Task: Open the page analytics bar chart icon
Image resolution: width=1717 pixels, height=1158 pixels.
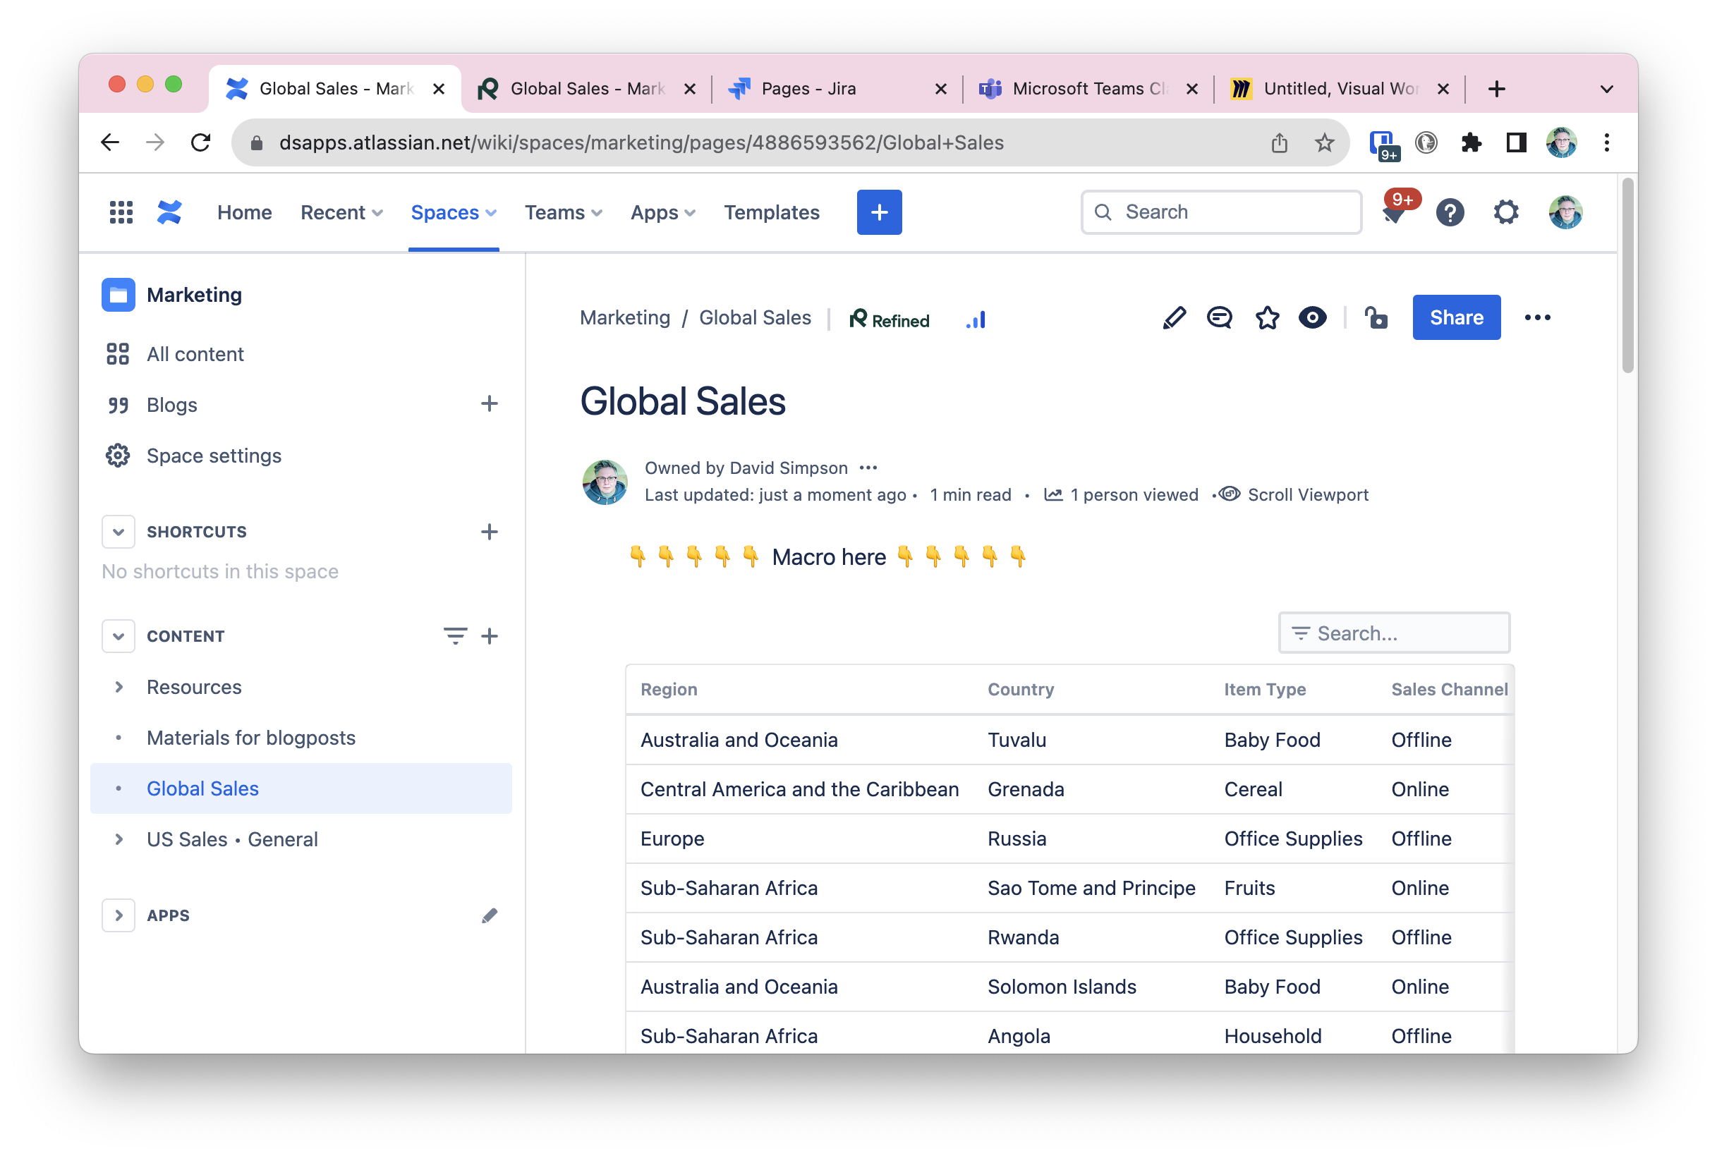Action: coord(975,319)
